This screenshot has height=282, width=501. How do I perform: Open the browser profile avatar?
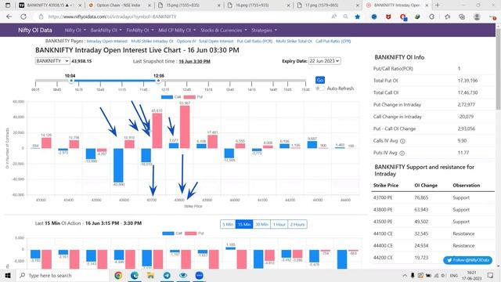477,16
